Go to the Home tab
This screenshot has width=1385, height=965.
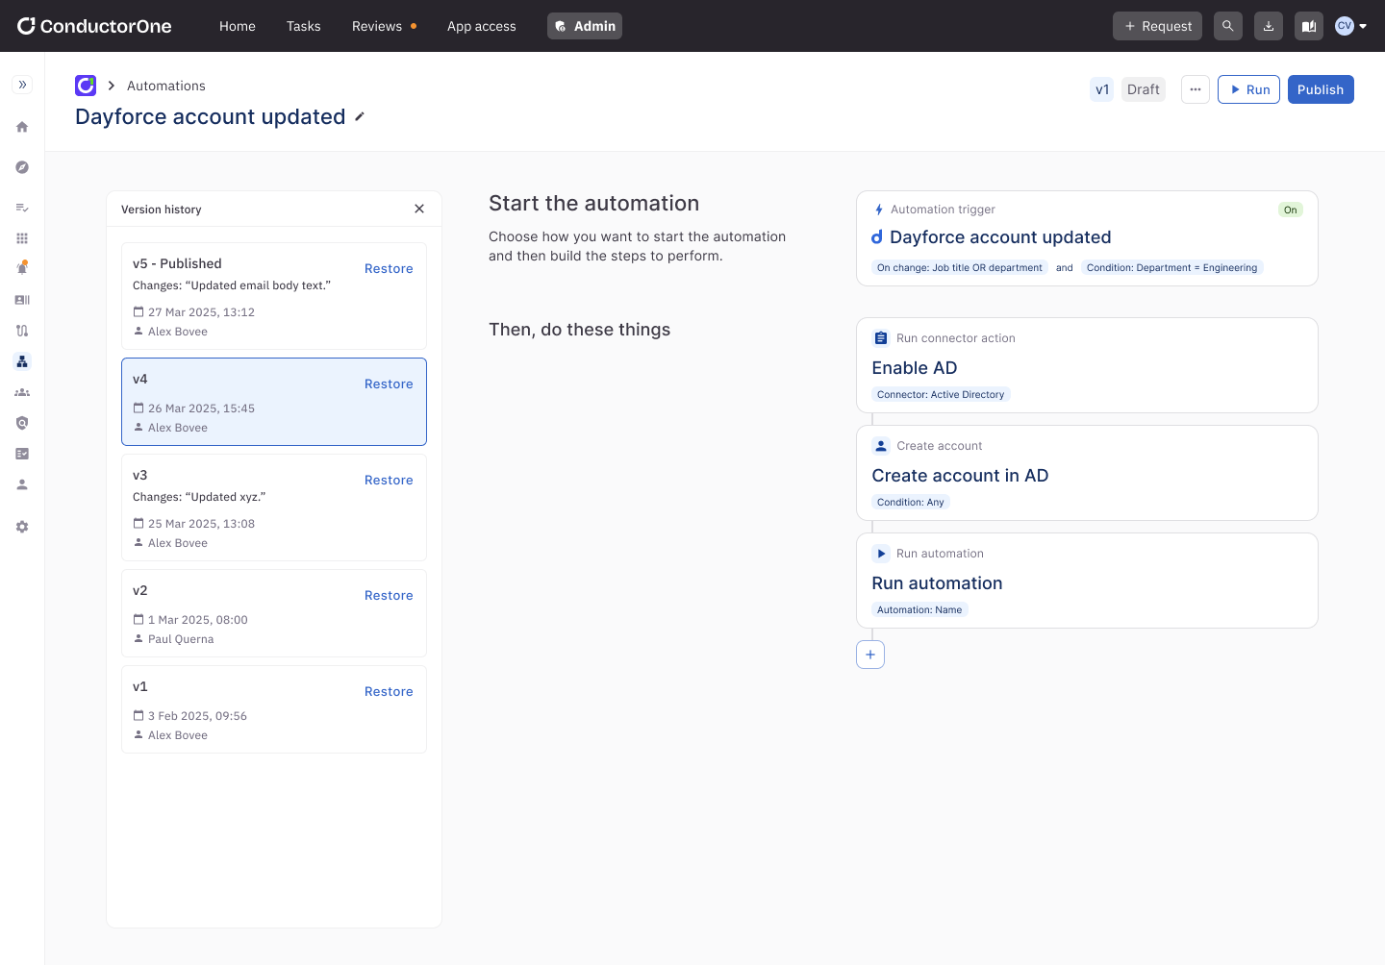[x=238, y=26]
